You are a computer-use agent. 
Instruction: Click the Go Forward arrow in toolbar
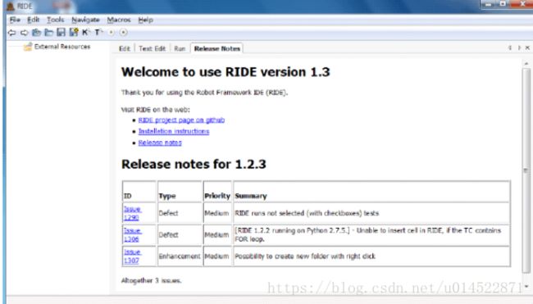[x=24, y=33]
